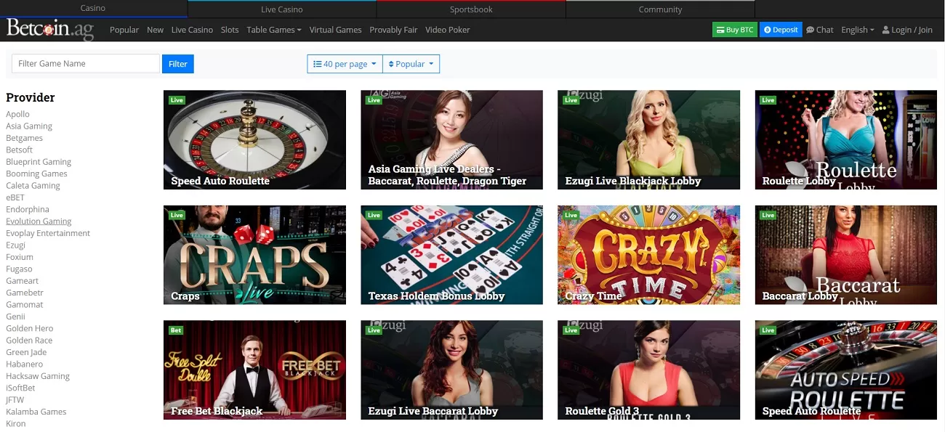Screen dimensions: 945x432
Task: Choose the Fugaso provider
Action: pyautogui.click(x=19, y=269)
